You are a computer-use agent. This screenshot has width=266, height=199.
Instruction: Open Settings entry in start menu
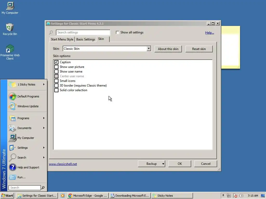(27, 147)
